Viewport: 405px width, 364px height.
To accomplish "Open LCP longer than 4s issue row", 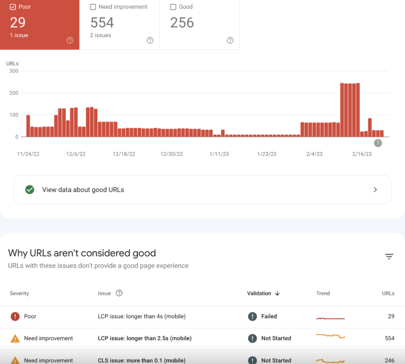I will click(x=141, y=316).
